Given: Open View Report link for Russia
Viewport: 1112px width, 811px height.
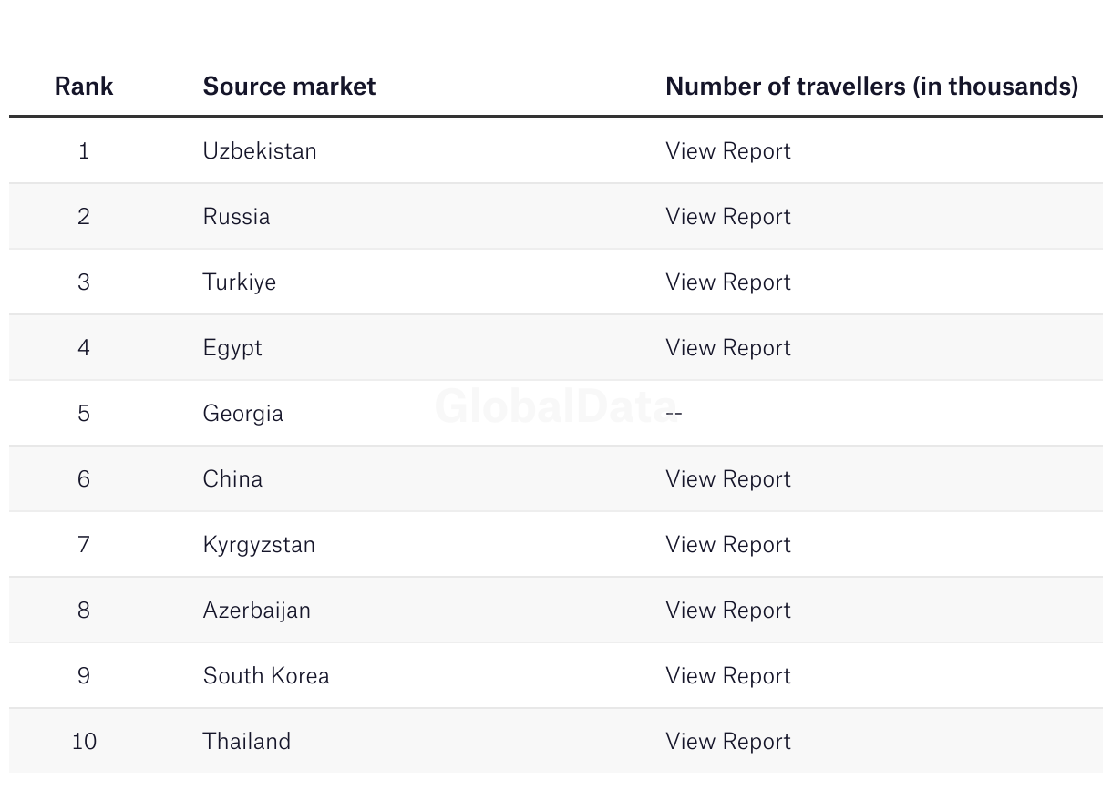Looking at the screenshot, I should coord(727,217).
